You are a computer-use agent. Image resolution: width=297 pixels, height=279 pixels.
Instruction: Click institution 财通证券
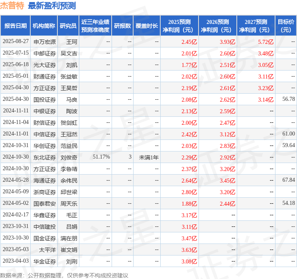click(x=45, y=77)
